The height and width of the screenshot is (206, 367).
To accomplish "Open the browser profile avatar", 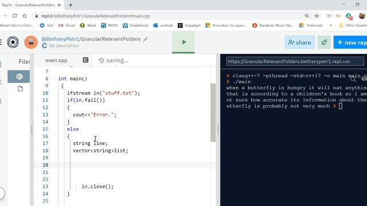I will coord(362,15).
